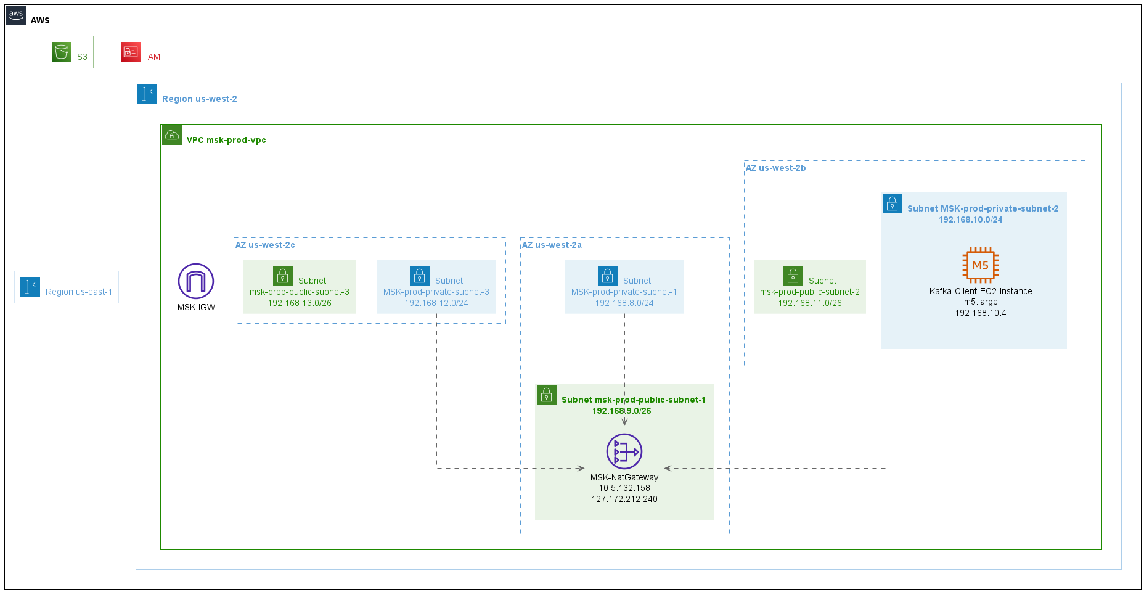Click the S3 label

(82, 57)
